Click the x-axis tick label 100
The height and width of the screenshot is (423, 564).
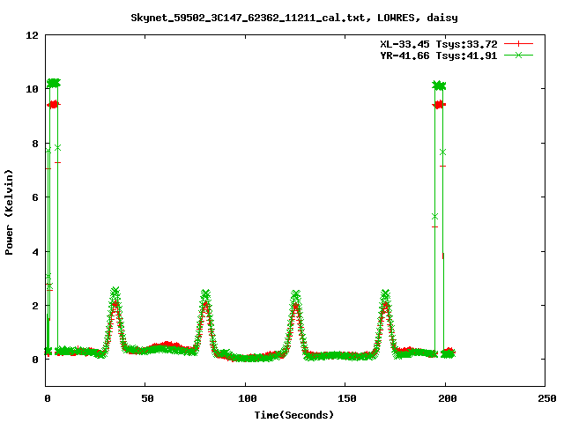coord(247,398)
